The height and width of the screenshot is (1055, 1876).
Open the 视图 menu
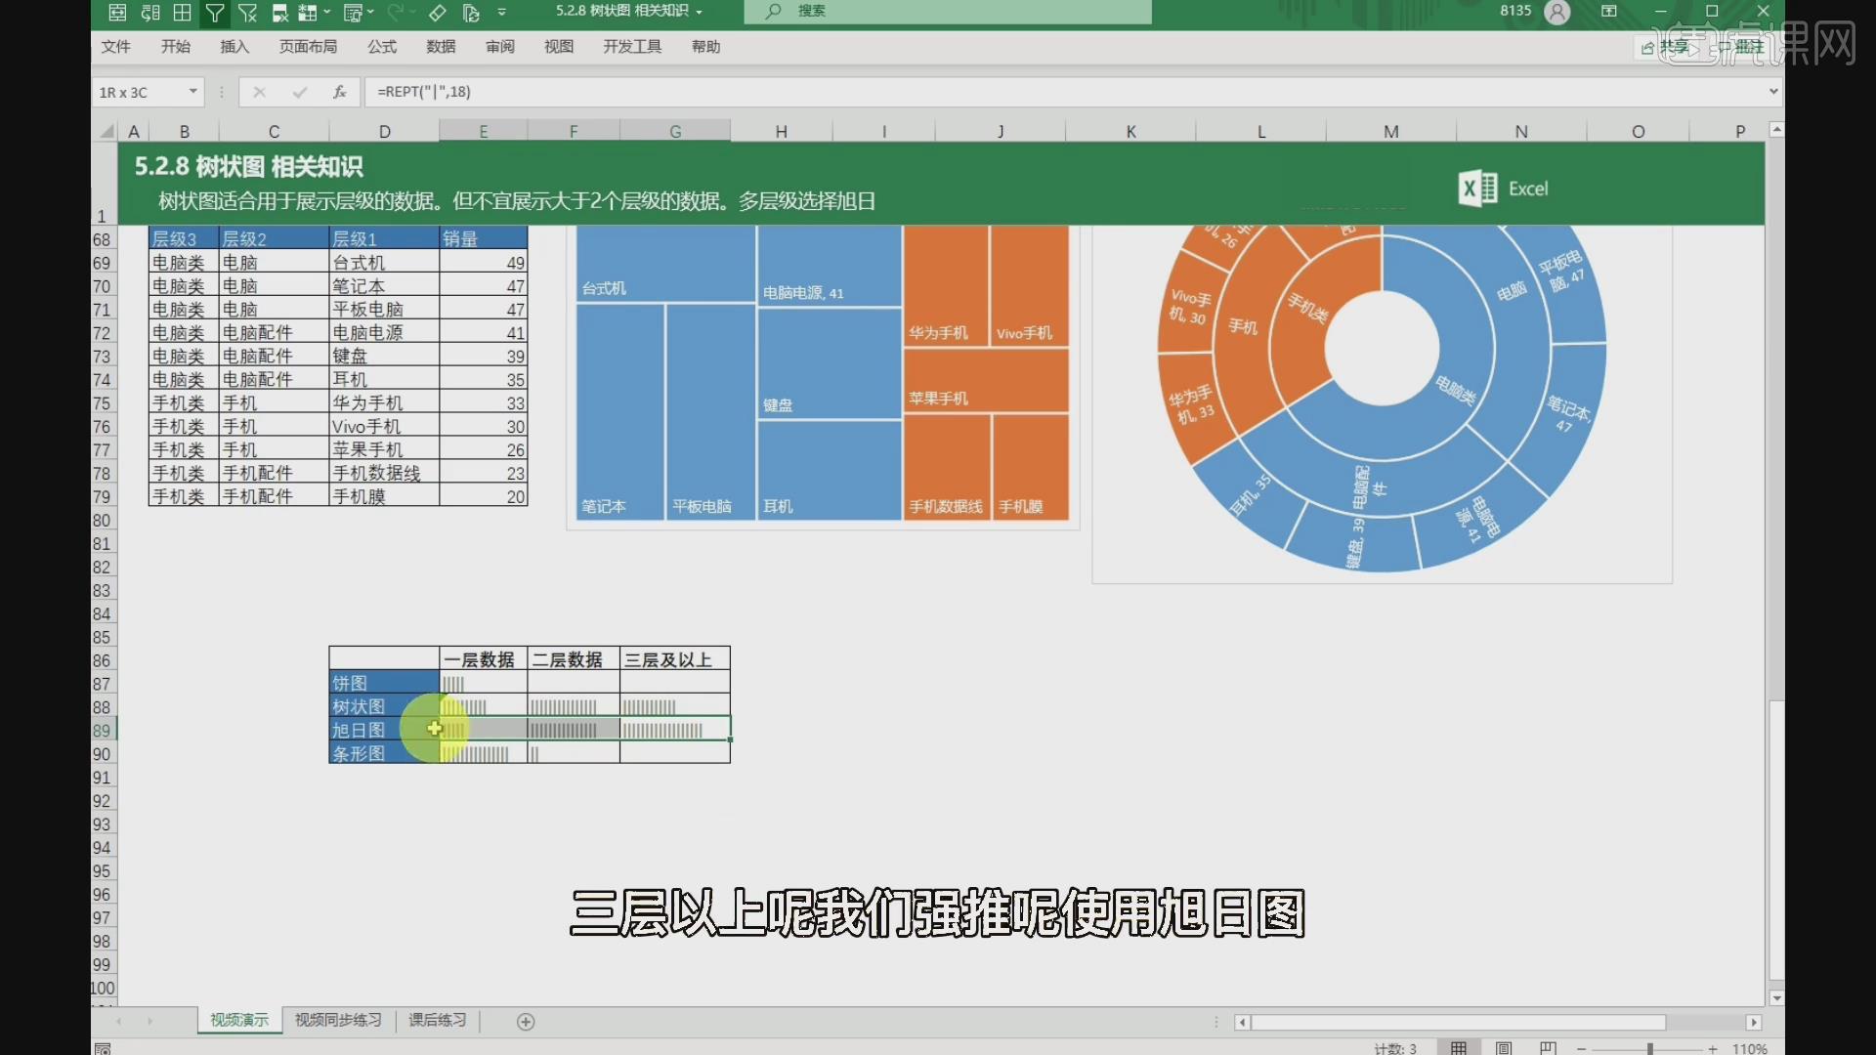[x=557, y=46]
